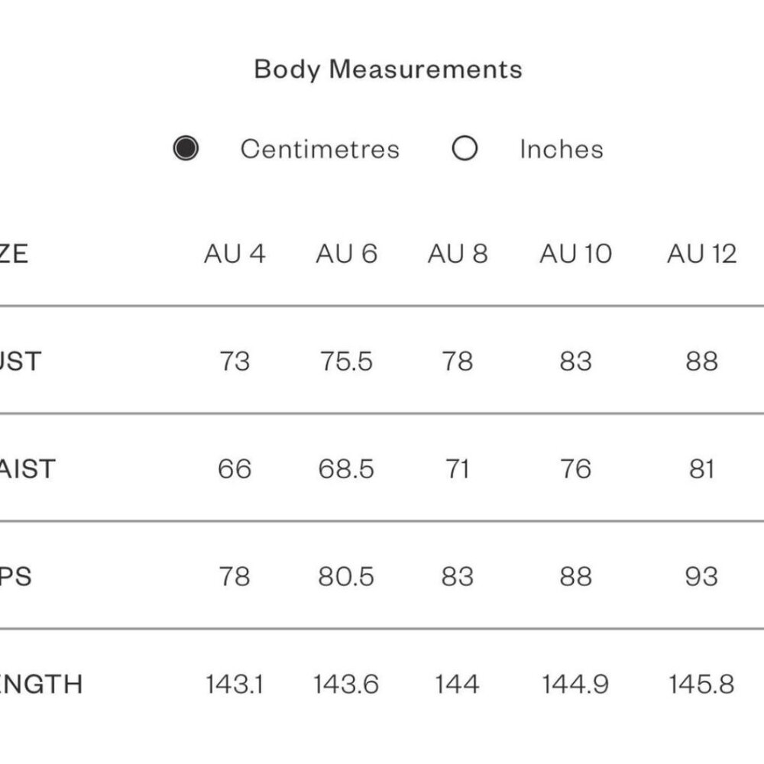The height and width of the screenshot is (764, 764).
Task: Select the Inches radio button
Action: 465,148
